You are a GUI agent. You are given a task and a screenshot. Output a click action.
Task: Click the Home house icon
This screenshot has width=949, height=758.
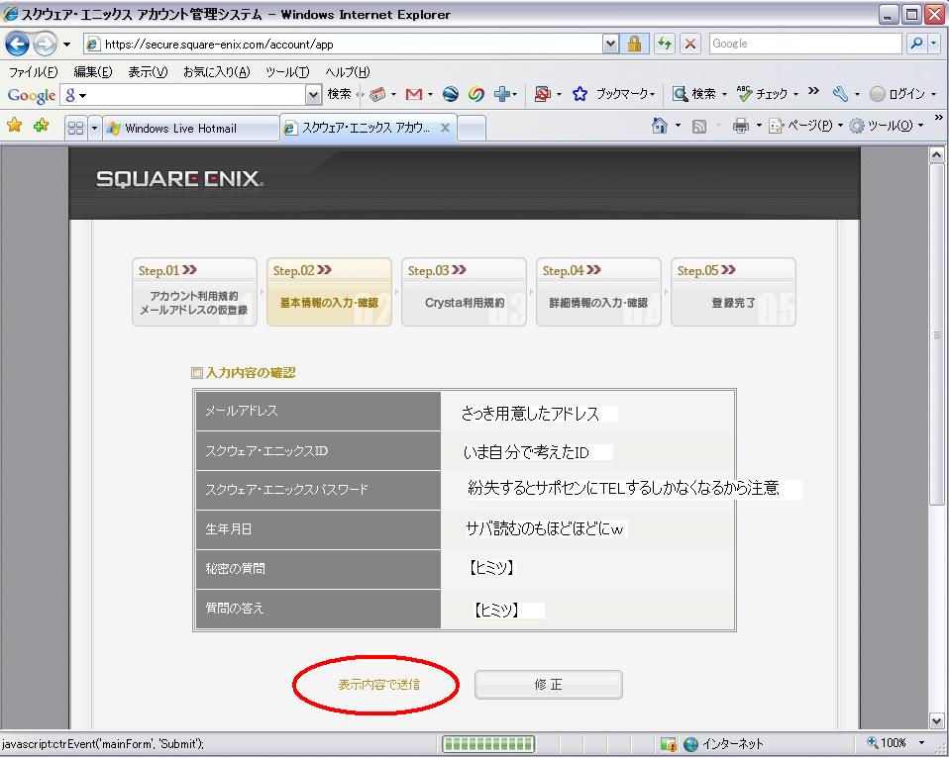coord(659,126)
